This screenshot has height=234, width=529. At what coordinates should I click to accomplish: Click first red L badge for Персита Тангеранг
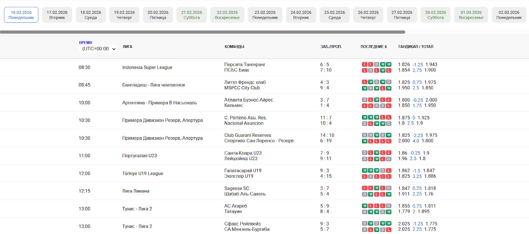click(x=365, y=65)
